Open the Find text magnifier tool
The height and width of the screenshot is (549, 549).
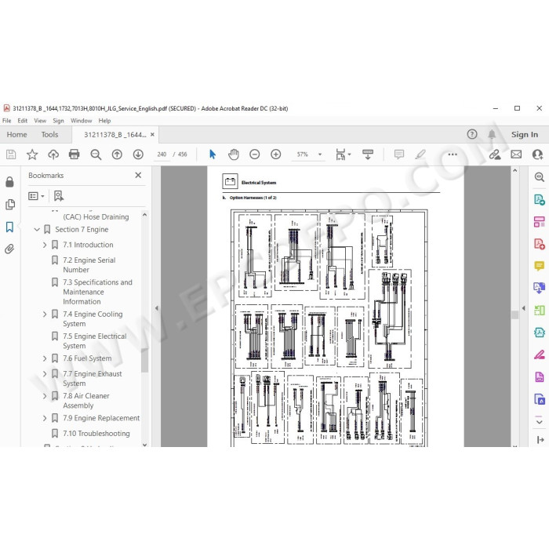(x=96, y=155)
